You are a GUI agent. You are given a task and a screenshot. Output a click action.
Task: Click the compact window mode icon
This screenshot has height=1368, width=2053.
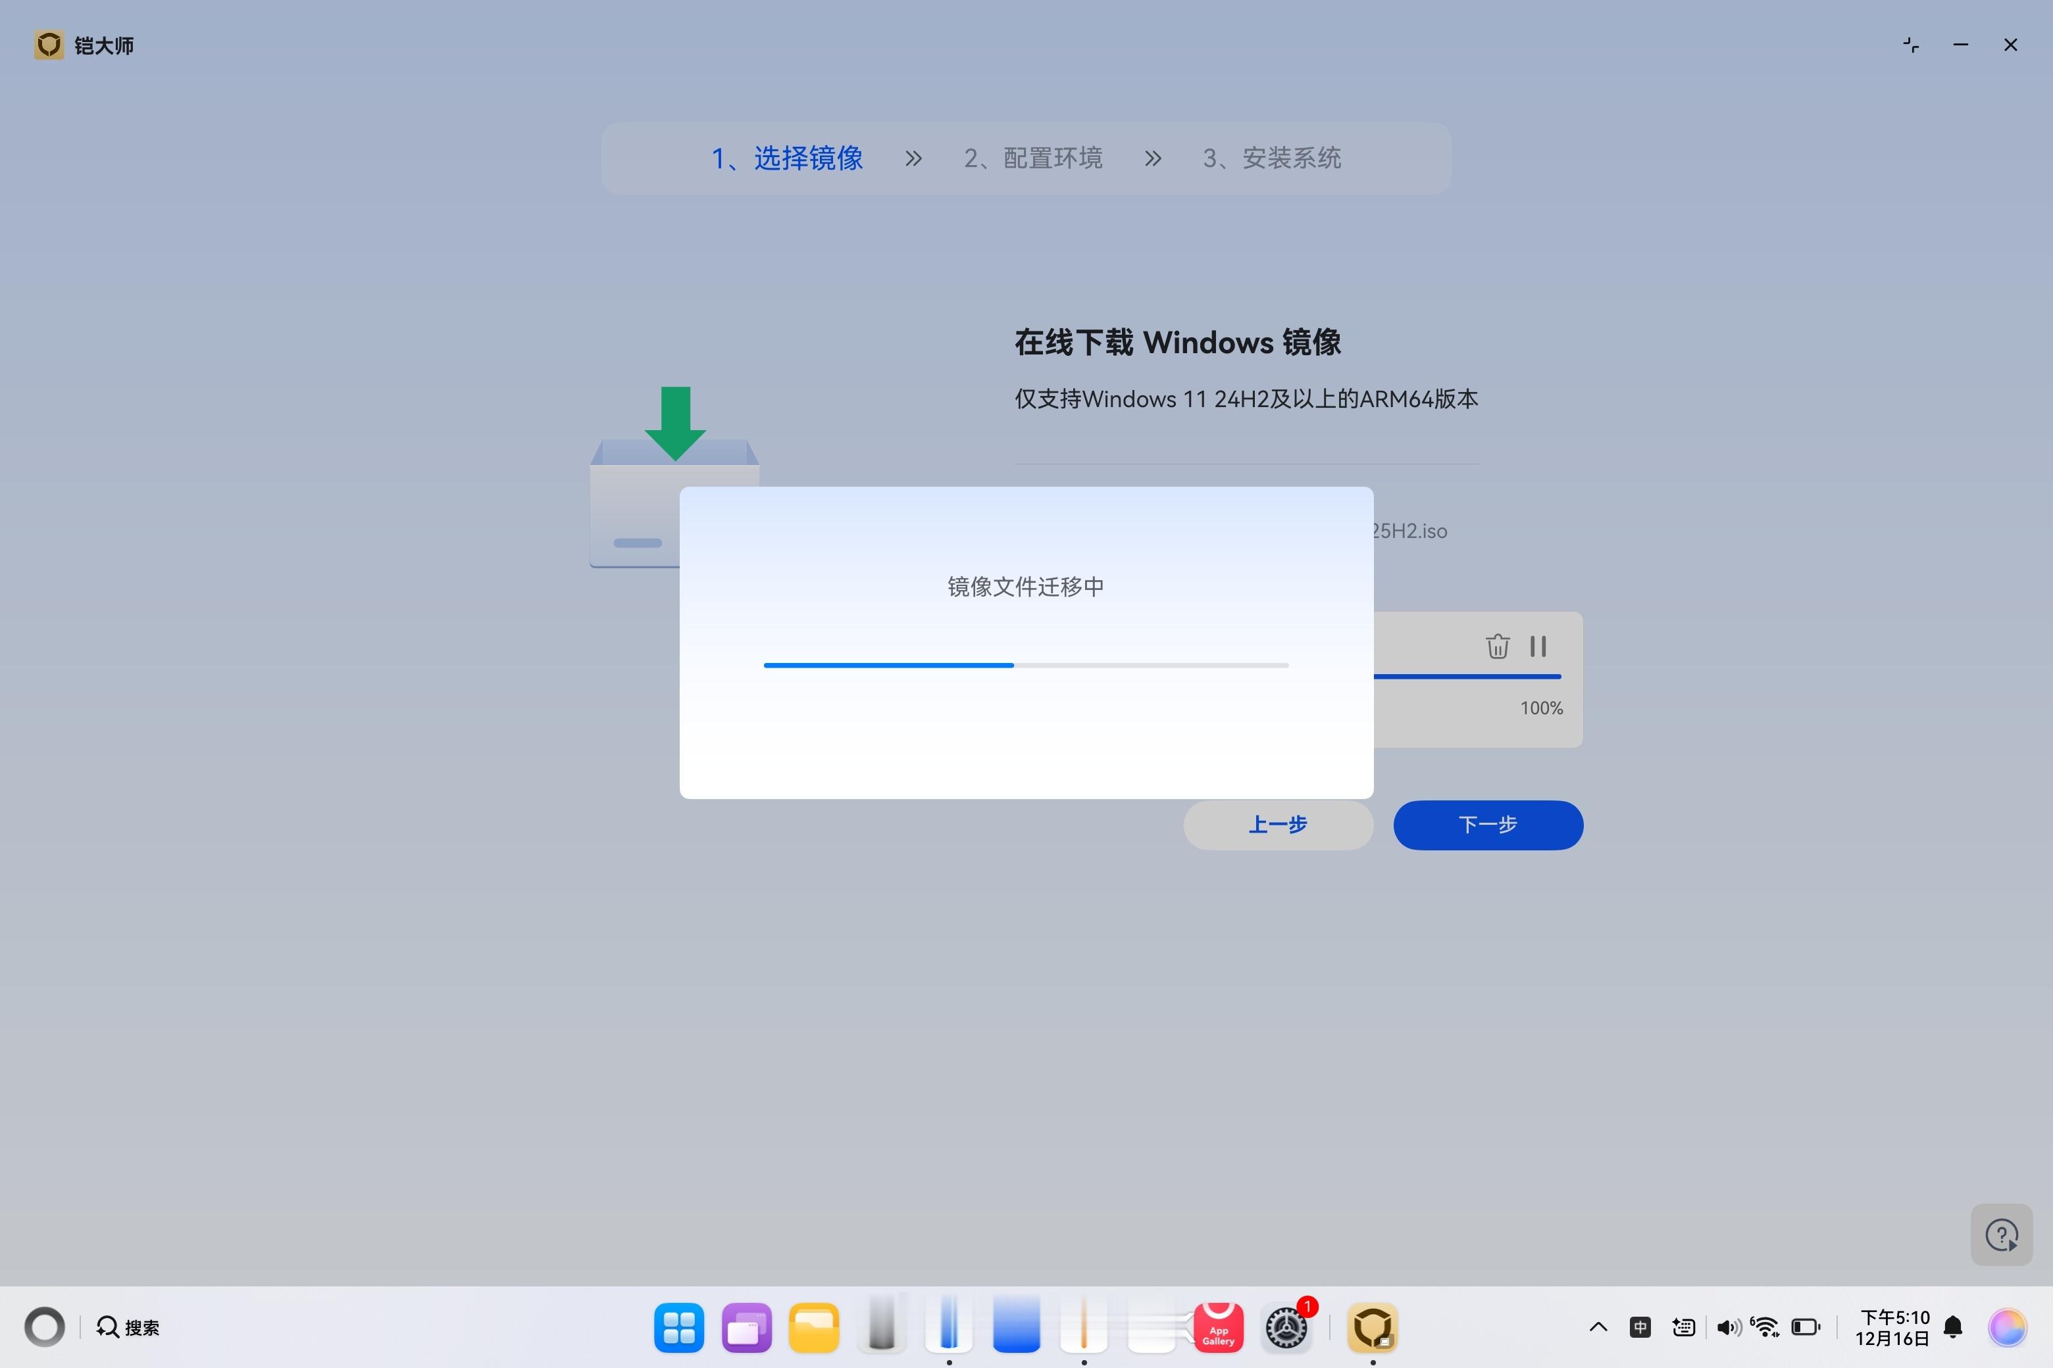pyautogui.click(x=1911, y=45)
